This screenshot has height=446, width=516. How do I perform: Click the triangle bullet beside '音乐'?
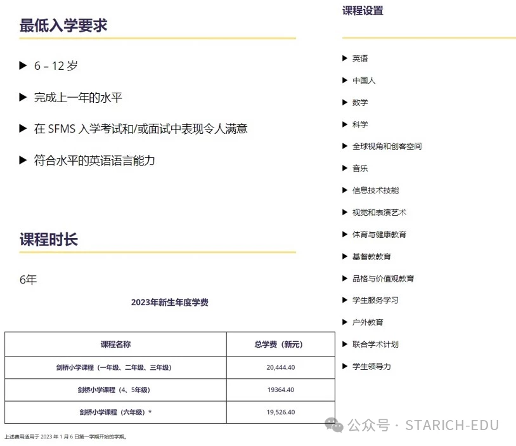click(x=345, y=168)
